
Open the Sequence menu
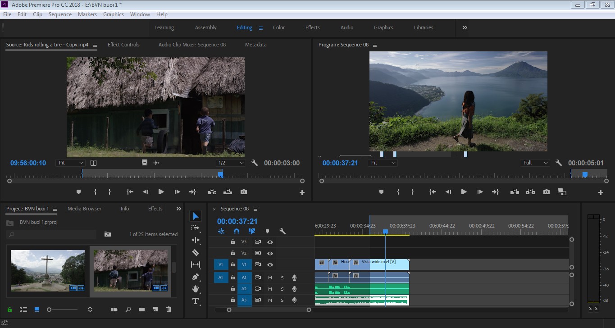(x=60, y=14)
